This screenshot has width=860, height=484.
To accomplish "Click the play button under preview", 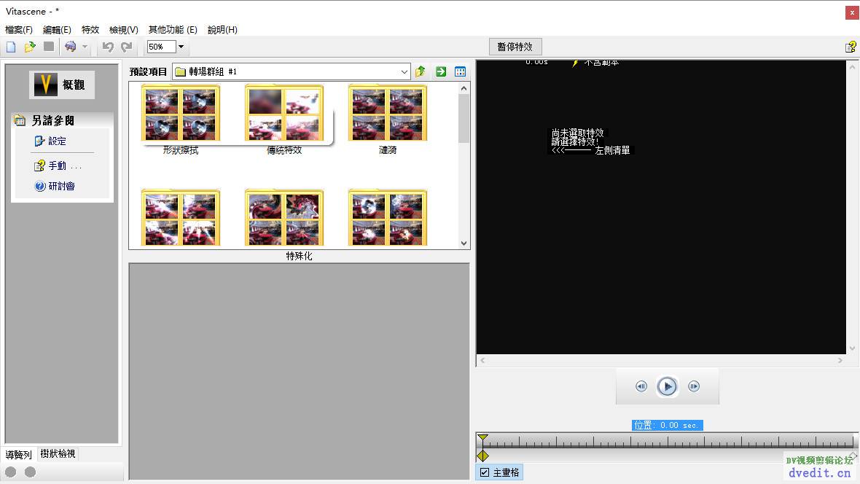I will point(667,386).
